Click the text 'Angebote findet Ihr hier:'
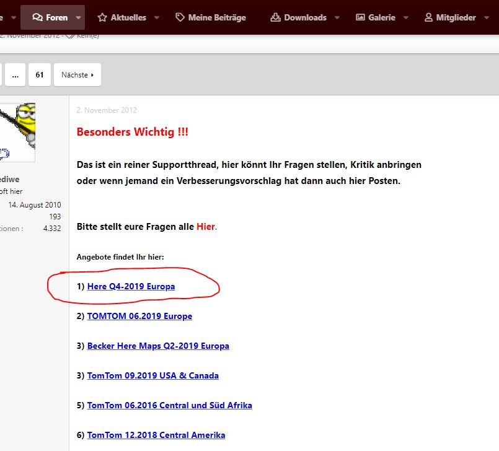Image resolution: width=499 pixels, height=451 pixels. pyautogui.click(x=120, y=257)
